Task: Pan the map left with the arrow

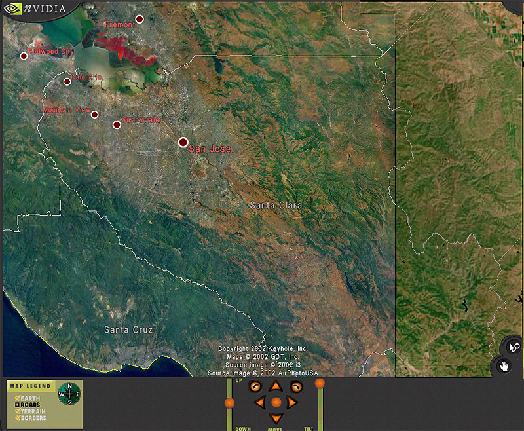Action: pos(260,402)
